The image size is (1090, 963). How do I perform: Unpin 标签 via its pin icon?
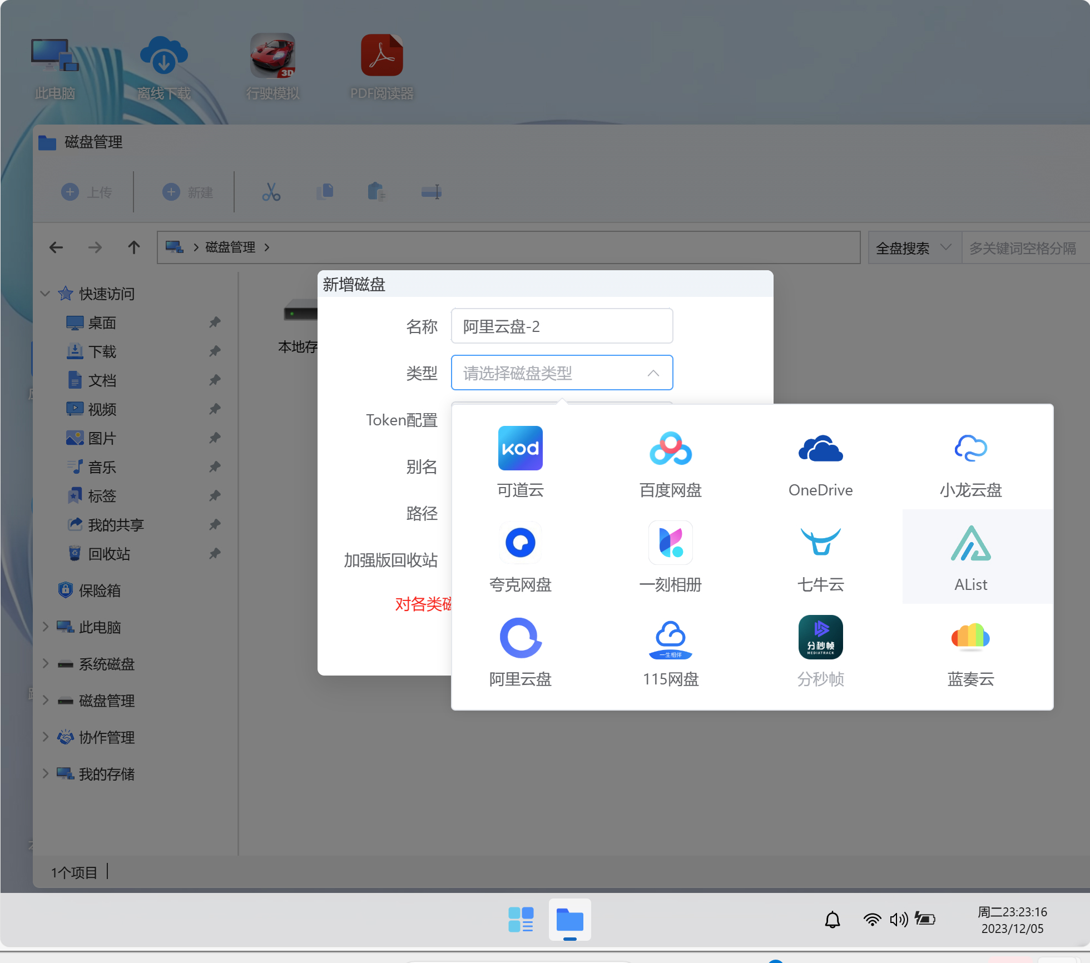(215, 496)
